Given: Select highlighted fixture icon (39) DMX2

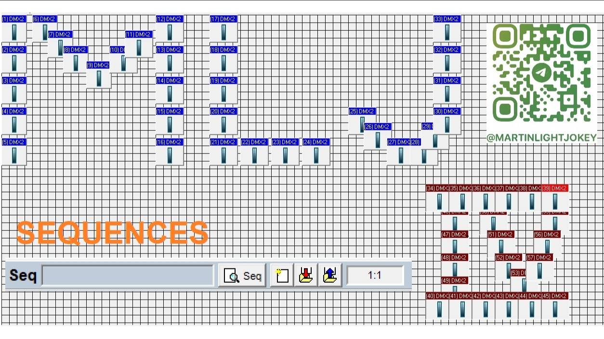Looking at the screenshot, I should point(555,198).
